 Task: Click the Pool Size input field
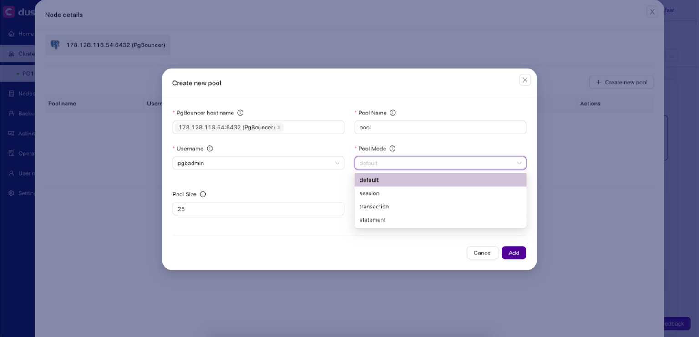[258, 209]
